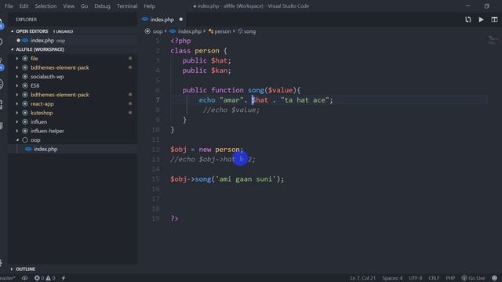Click the song method breadcrumb
This screenshot has width=502, height=282.
pos(249,31)
